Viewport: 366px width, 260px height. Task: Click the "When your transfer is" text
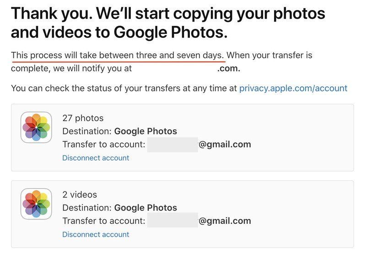point(269,56)
